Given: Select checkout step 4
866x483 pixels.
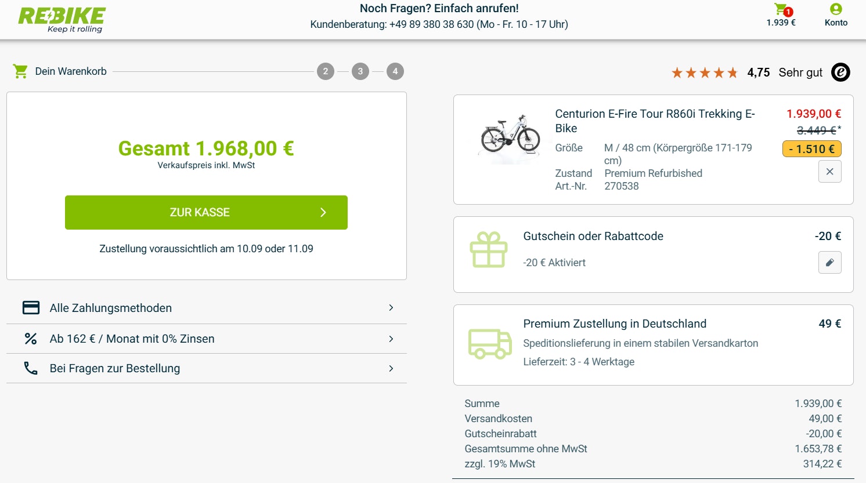Looking at the screenshot, I should click(x=395, y=71).
